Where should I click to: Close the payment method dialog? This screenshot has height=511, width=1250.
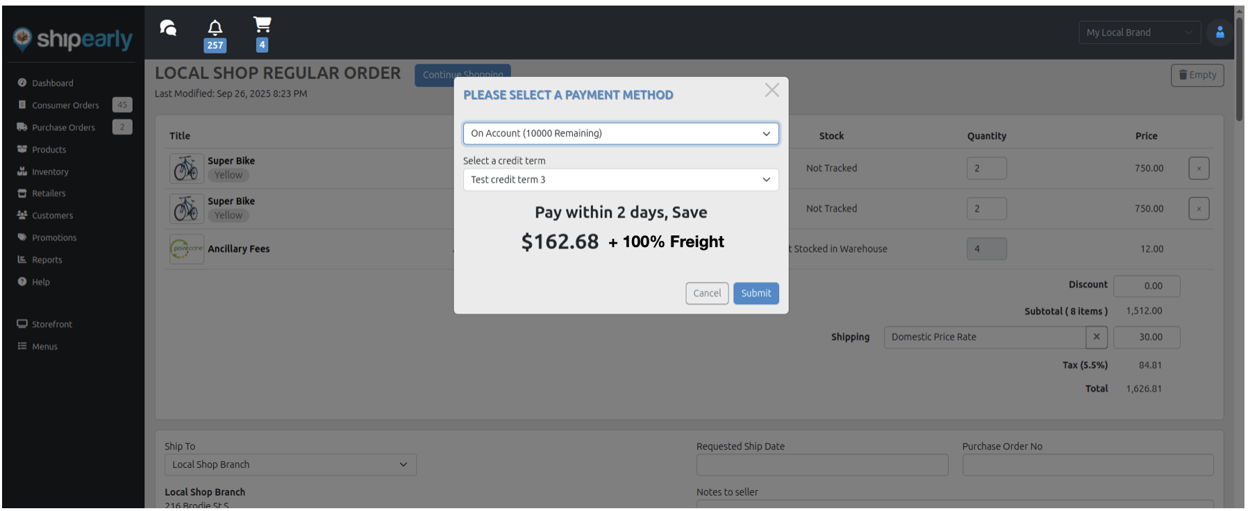772,90
